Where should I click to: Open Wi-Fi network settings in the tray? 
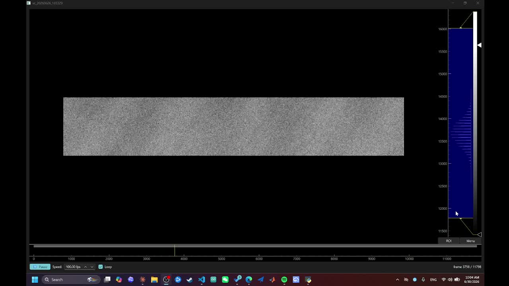[x=444, y=280]
